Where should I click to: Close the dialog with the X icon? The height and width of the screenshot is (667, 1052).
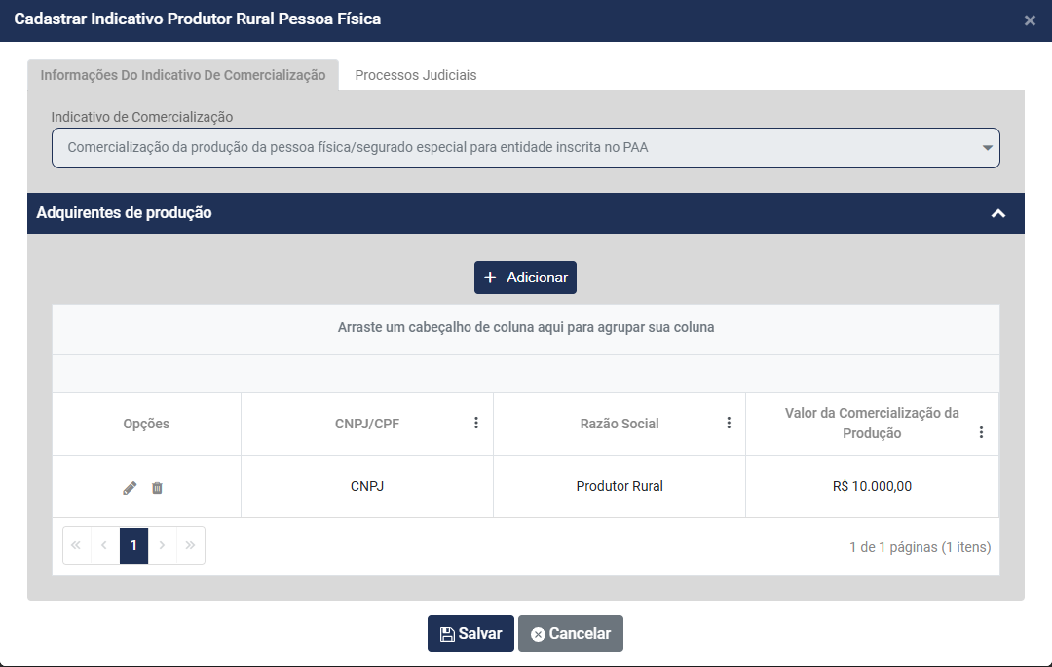coord(1030,20)
